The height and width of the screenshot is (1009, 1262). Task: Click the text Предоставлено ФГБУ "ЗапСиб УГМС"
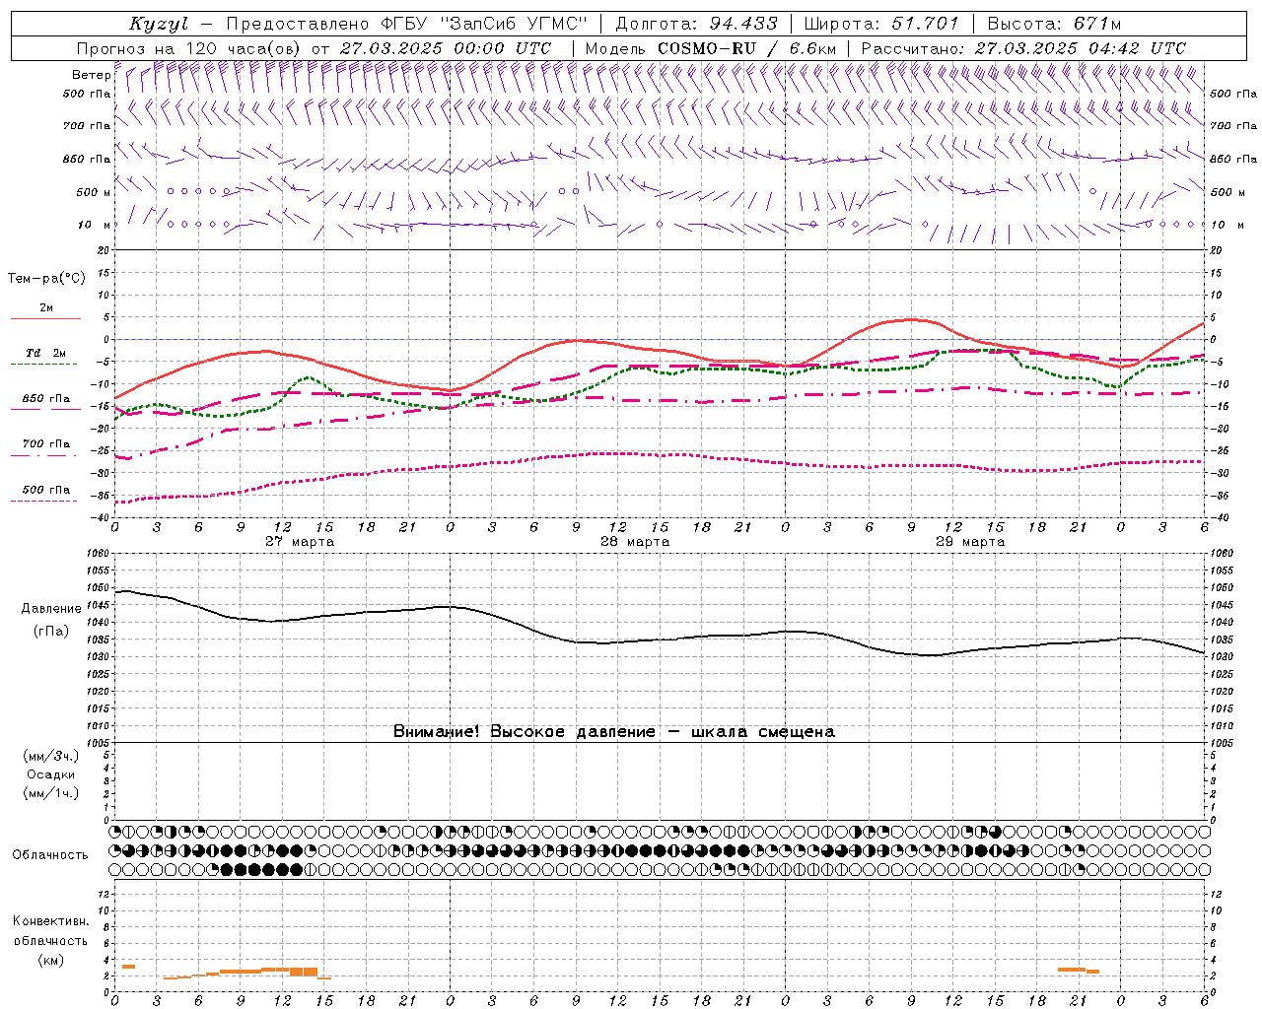pyautogui.click(x=407, y=24)
